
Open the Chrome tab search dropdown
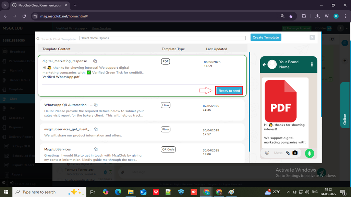(5, 5)
